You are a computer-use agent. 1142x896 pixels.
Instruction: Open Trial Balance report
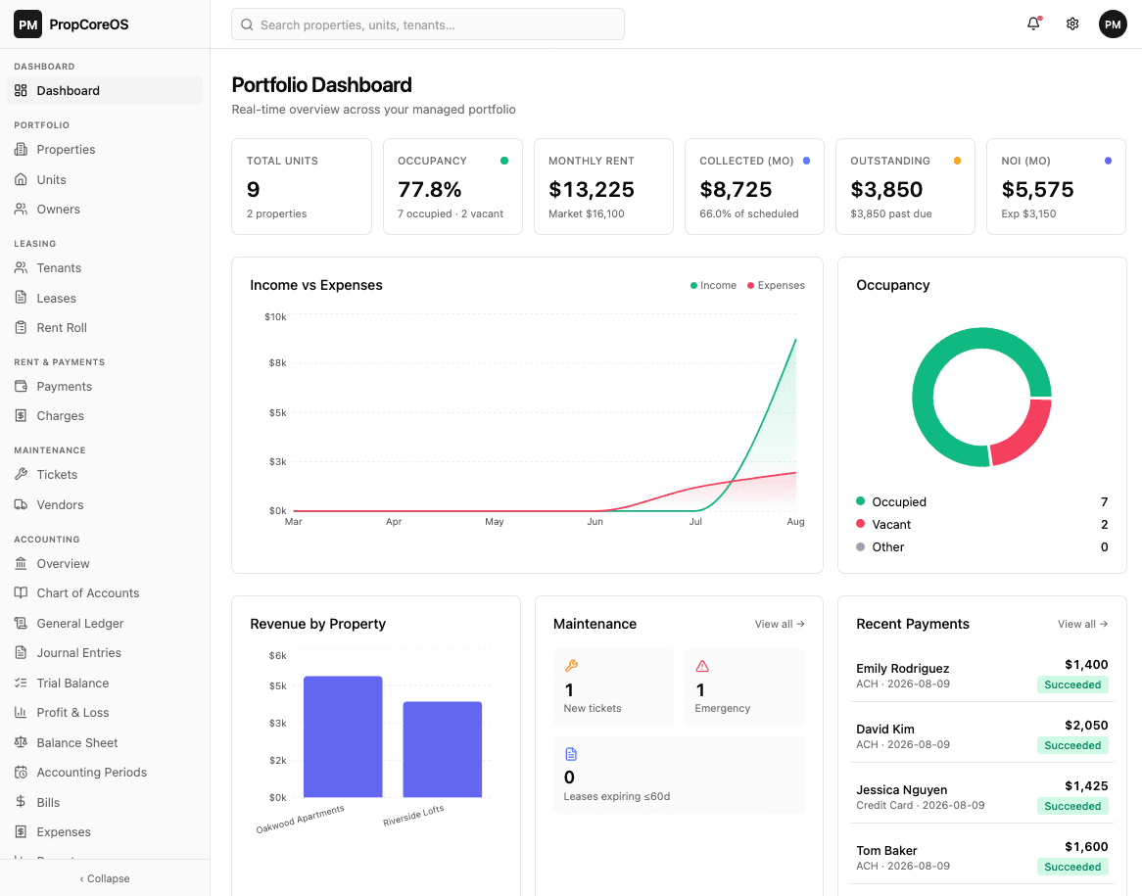point(105,684)
